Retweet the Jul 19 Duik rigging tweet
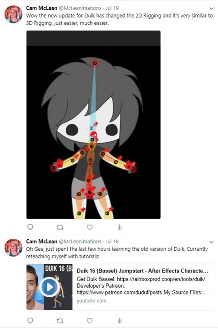Viewport: 218px width, 329px height. [x=60, y=227]
